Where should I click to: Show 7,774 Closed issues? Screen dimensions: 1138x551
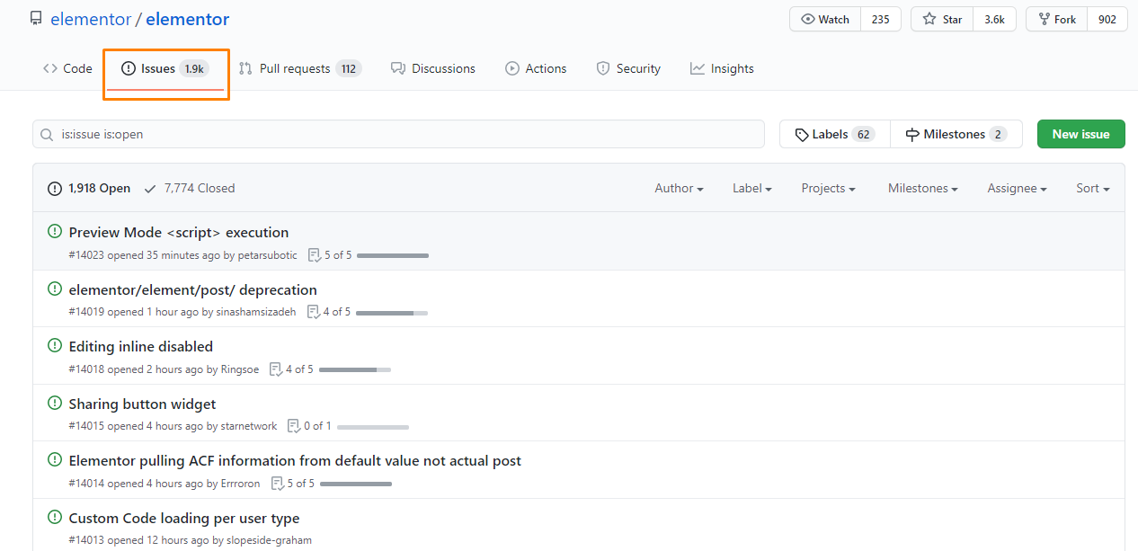click(x=189, y=188)
